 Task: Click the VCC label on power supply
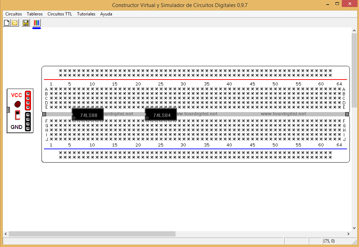coord(17,95)
